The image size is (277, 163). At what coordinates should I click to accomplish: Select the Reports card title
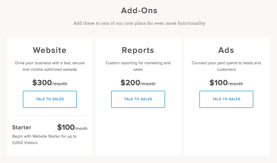[x=138, y=50]
